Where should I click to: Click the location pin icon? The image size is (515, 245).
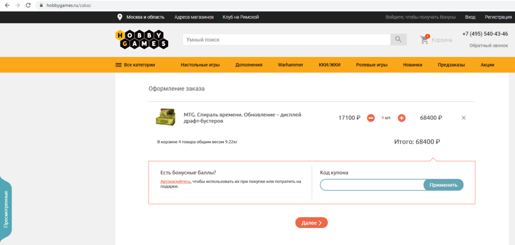coord(120,17)
